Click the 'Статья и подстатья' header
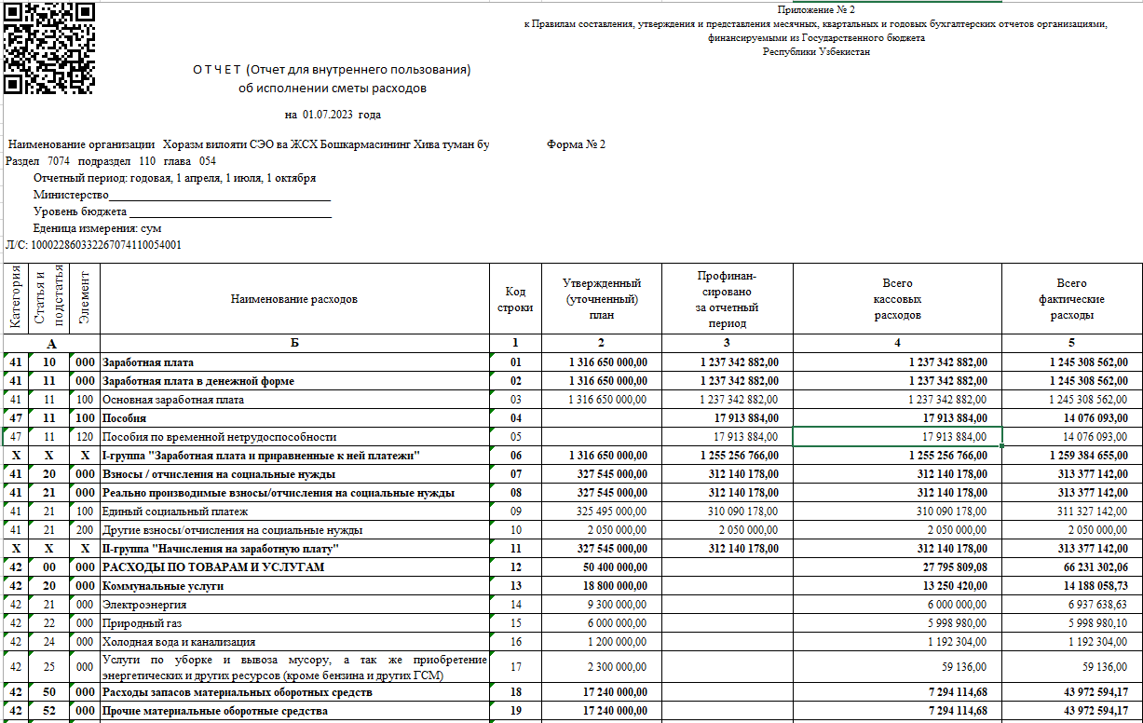The height and width of the screenshot is (723, 1143). [49, 299]
